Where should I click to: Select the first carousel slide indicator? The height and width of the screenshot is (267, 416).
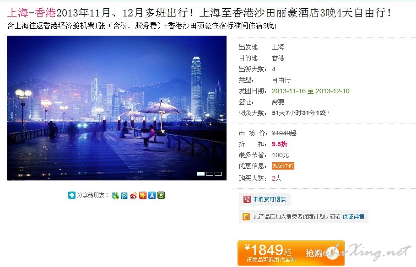coord(201,174)
